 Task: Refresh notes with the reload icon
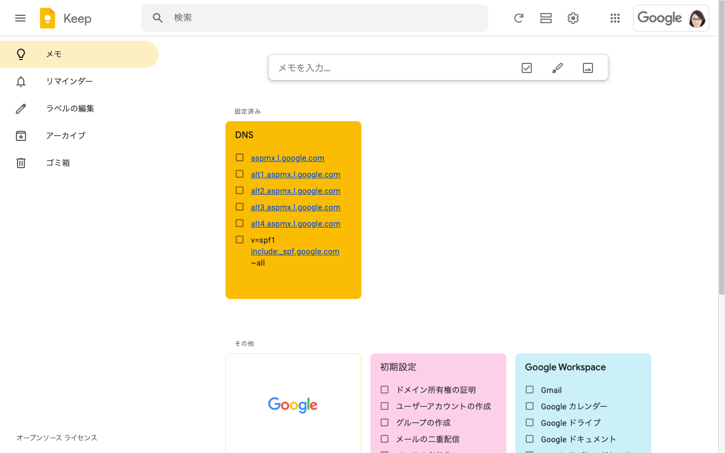click(x=518, y=18)
